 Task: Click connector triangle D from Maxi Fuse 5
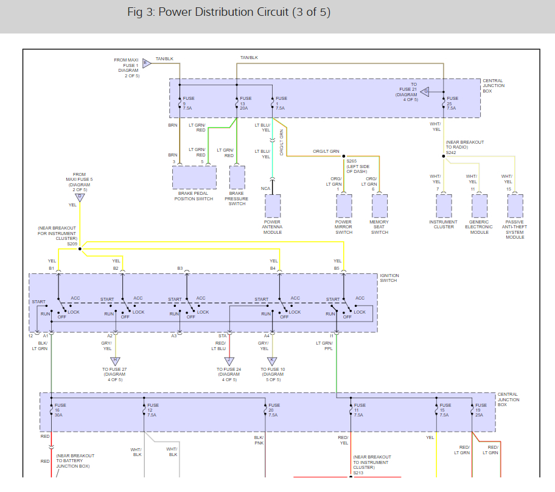(x=80, y=198)
